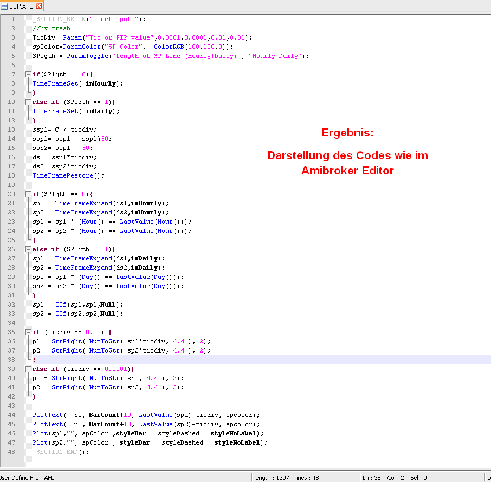Collapse the fold block at line 7
The width and height of the screenshot is (491, 482).
[x=28, y=74]
